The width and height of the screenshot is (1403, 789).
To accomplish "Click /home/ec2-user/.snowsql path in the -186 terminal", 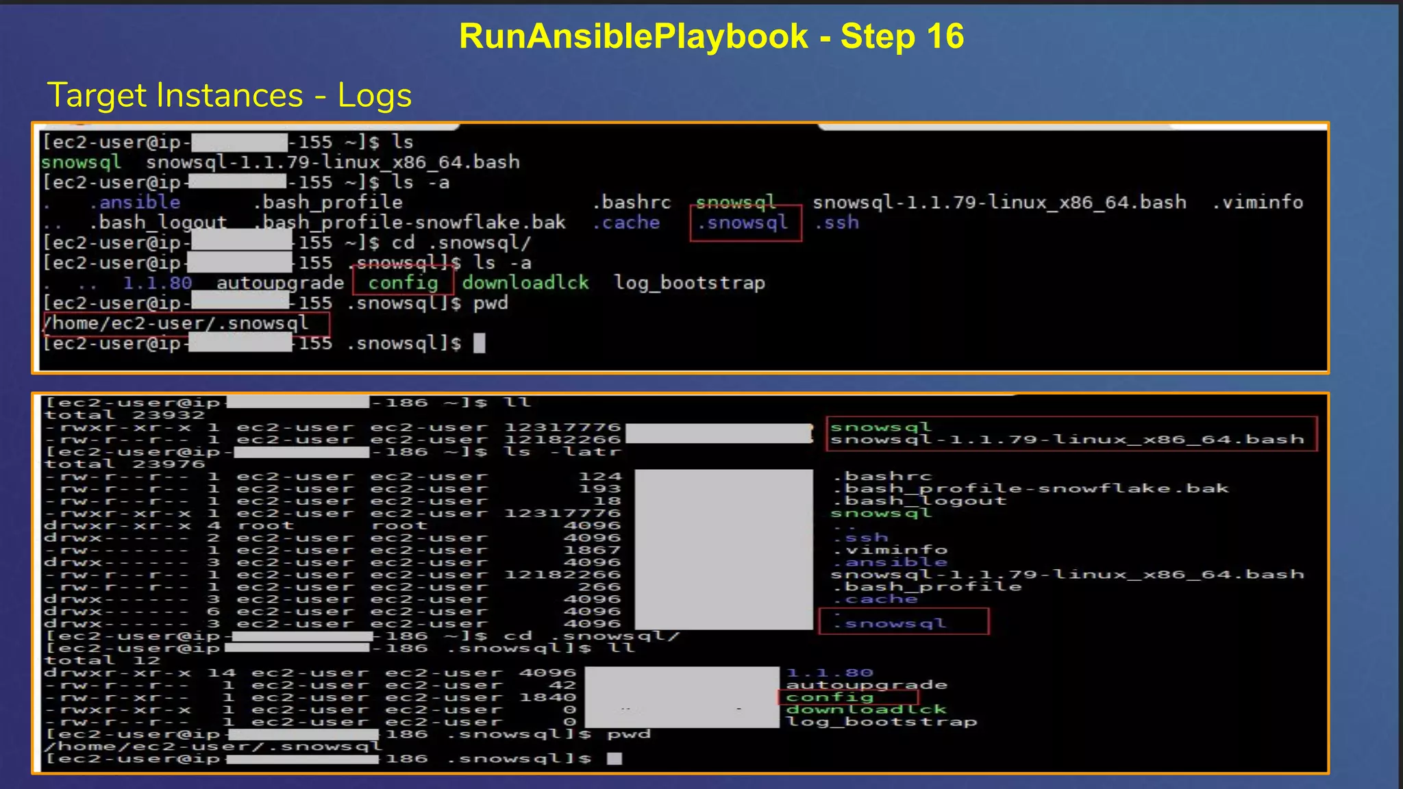I will click(x=213, y=747).
